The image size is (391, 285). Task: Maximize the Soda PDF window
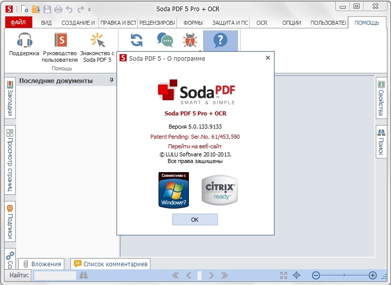[x=357, y=7]
